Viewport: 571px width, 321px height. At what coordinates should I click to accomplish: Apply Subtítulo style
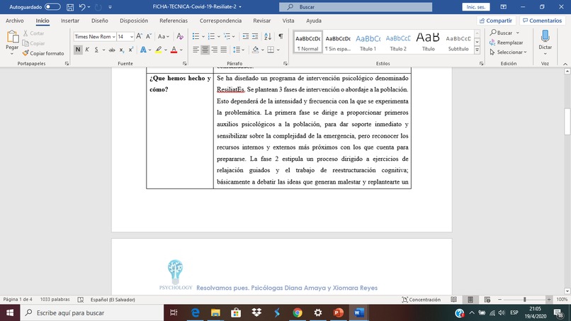pos(458,43)
